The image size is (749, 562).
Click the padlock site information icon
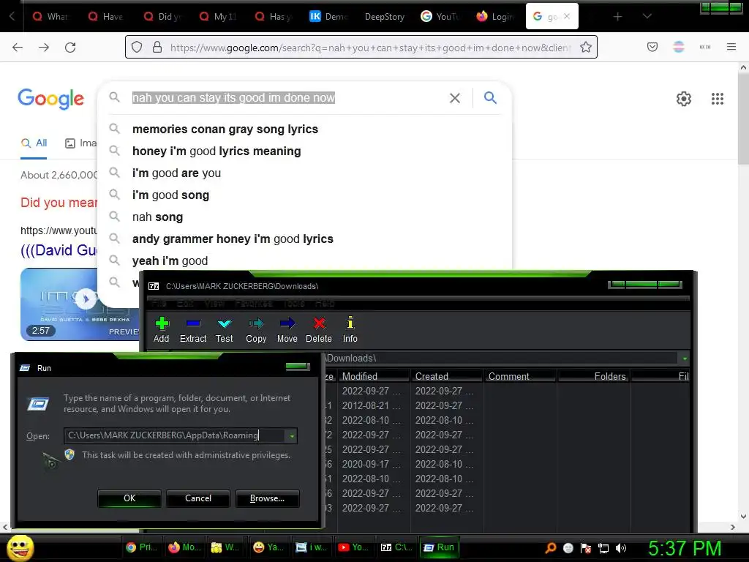[x=157, y=48]
